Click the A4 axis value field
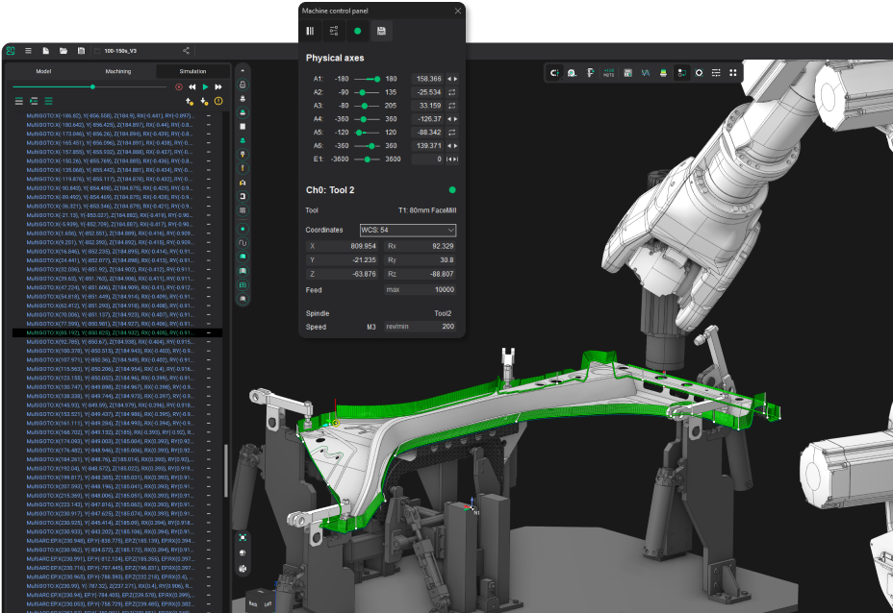The image size is (893, 613). (427, 119)
